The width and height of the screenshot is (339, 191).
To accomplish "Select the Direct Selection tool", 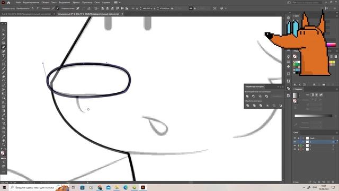I will (4, 34).
